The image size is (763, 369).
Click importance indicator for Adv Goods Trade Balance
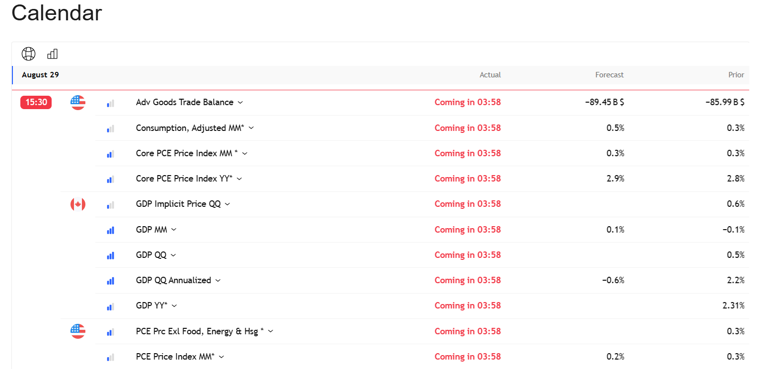point(110,103)
